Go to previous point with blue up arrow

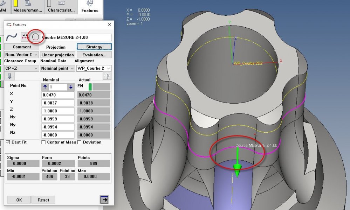click(45, 87)
